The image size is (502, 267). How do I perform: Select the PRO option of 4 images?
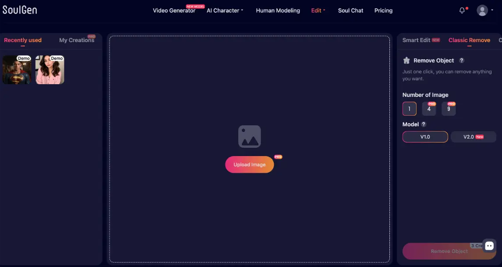click(429, 109)
